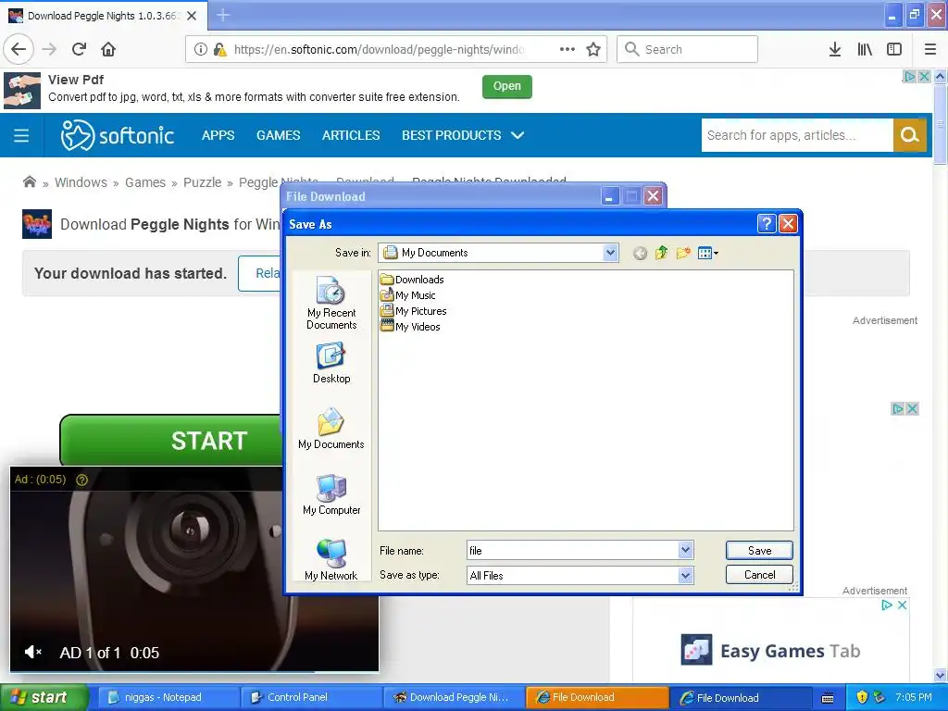Follow the Windows breadcrumb link
The image size is (948, 711).
[81, 182]
